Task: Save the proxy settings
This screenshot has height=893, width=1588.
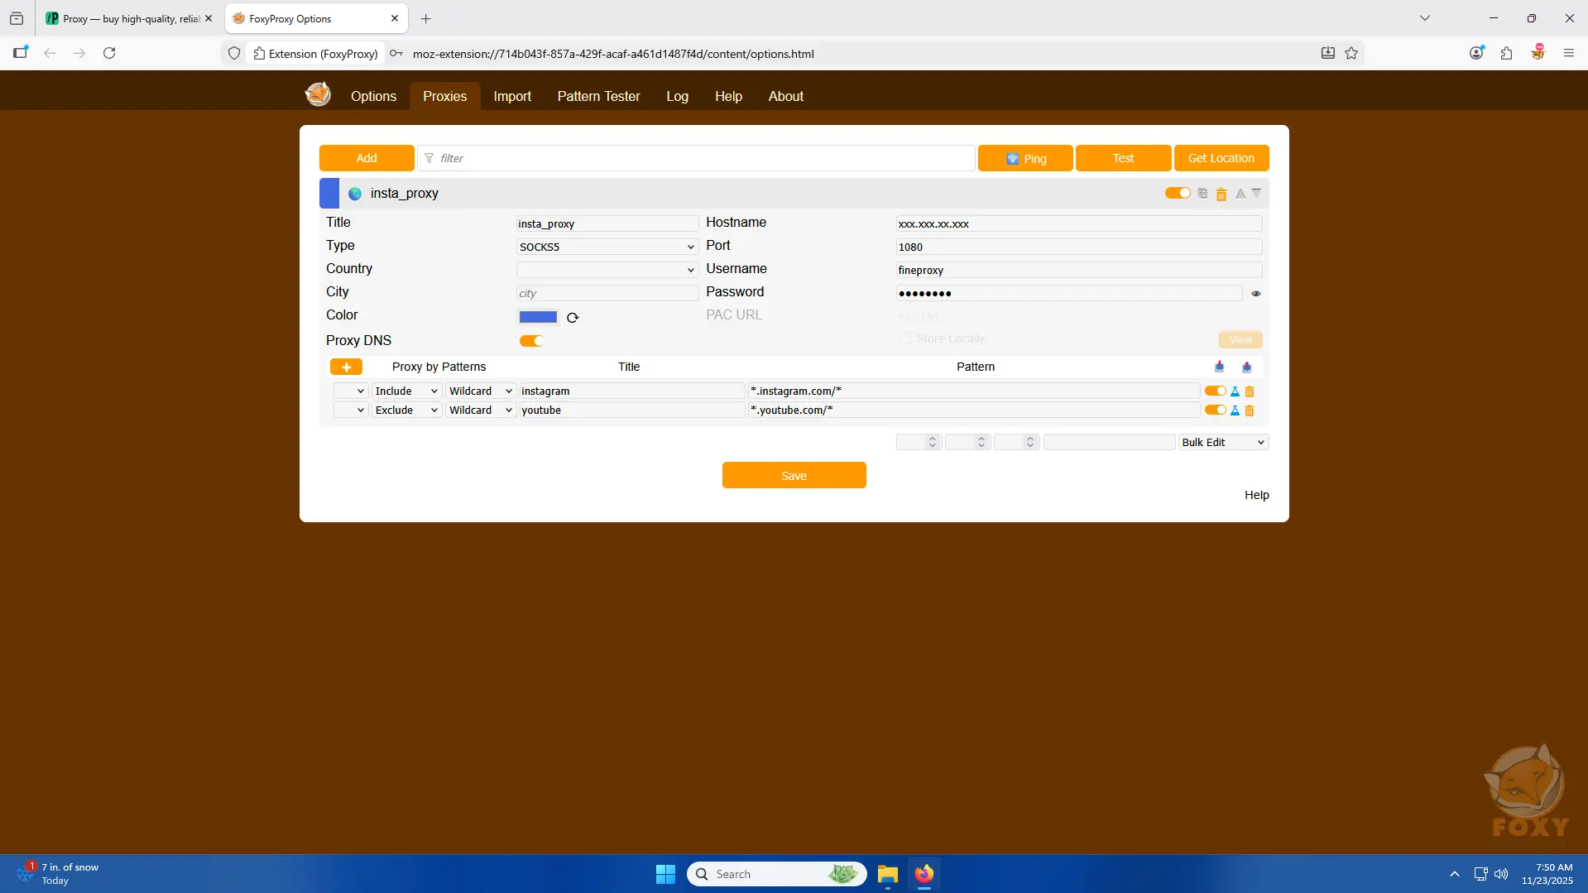Action: 794,476
